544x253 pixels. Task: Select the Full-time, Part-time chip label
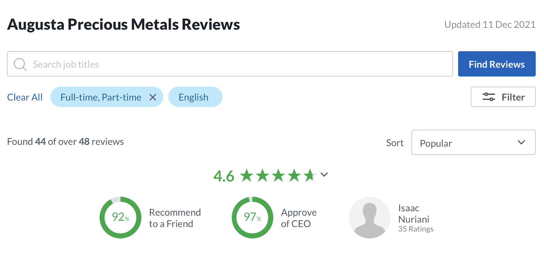point(101,97)
